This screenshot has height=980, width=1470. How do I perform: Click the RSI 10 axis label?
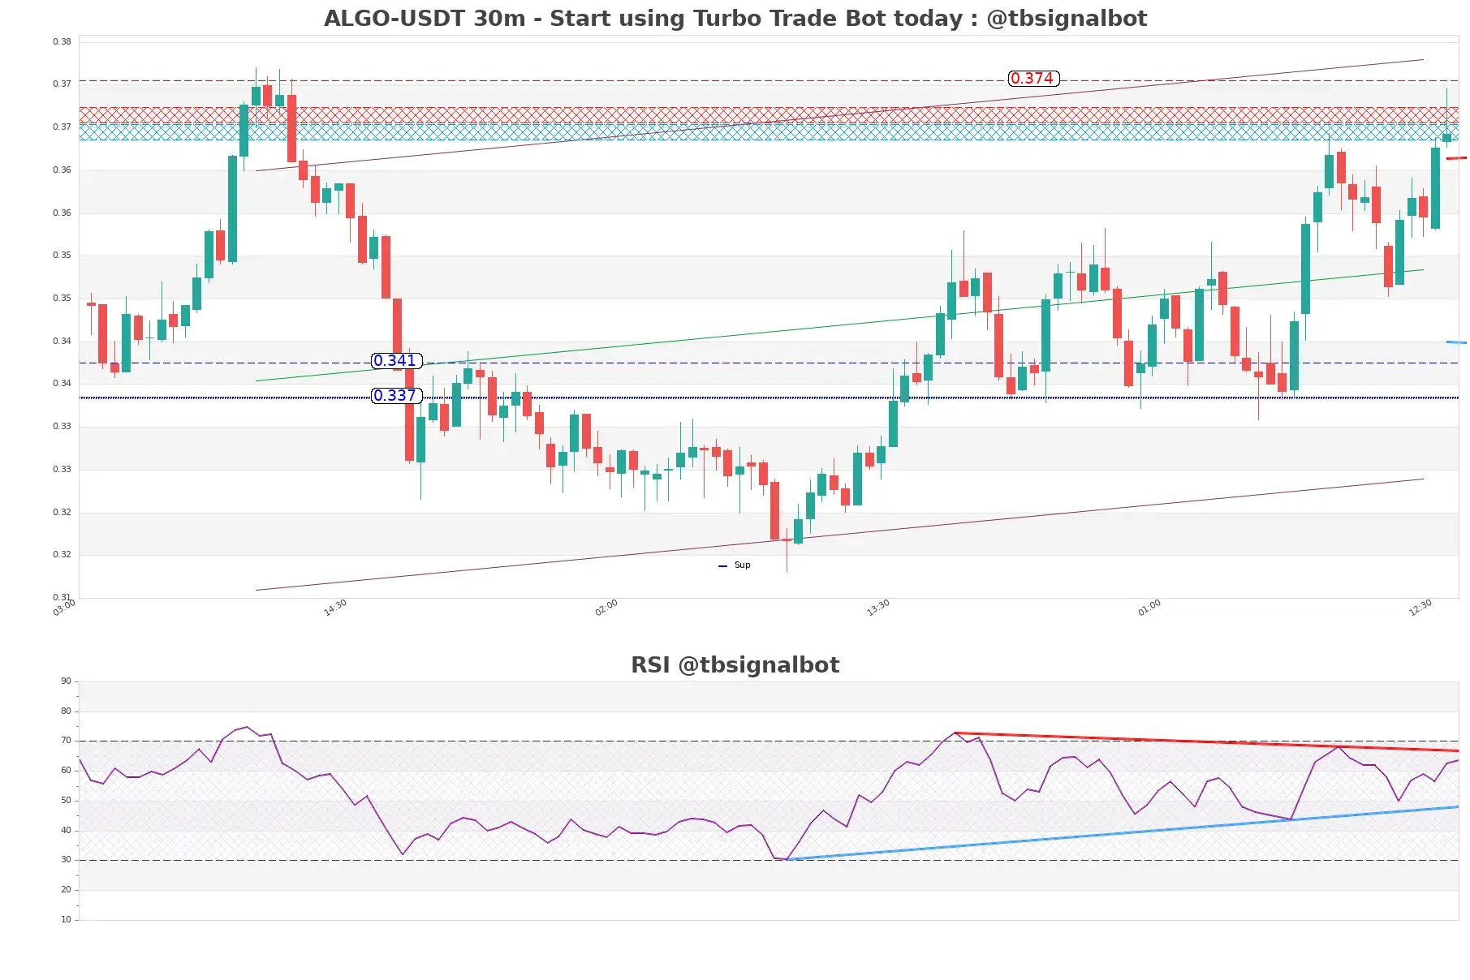[66, 920]
